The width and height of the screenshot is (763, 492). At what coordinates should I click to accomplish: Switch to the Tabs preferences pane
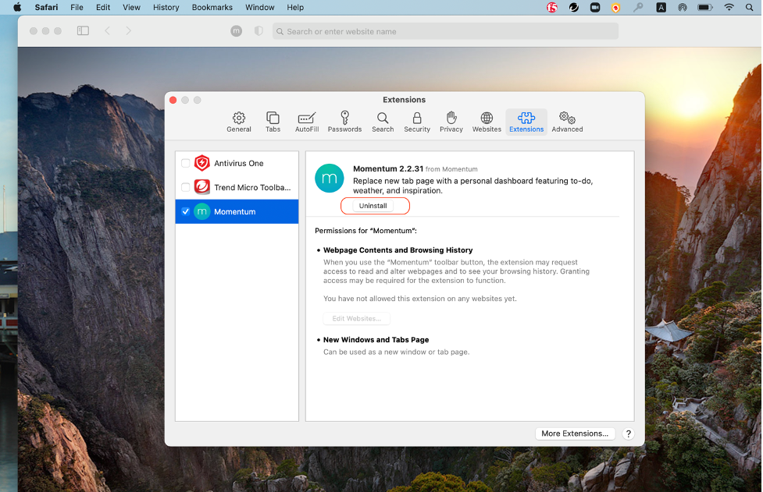pos(273,122)
